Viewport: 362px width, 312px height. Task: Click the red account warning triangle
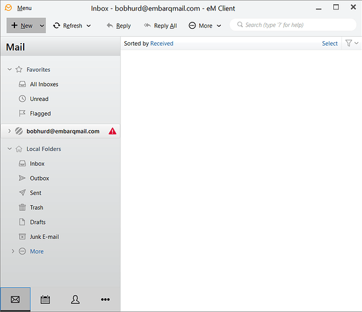(x=112, y=131)
